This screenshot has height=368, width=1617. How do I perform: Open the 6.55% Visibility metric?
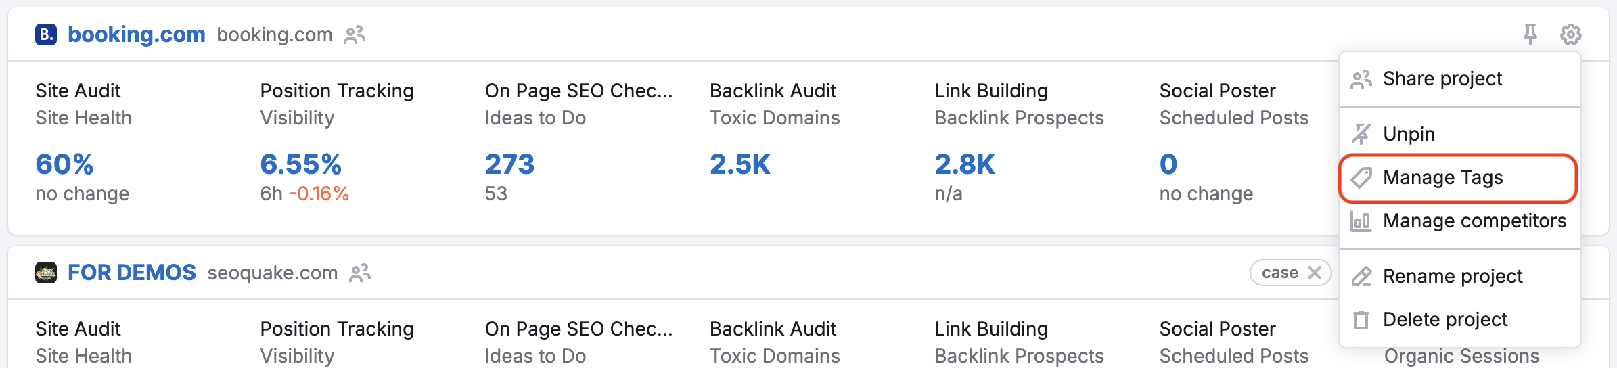pos(300,164)
